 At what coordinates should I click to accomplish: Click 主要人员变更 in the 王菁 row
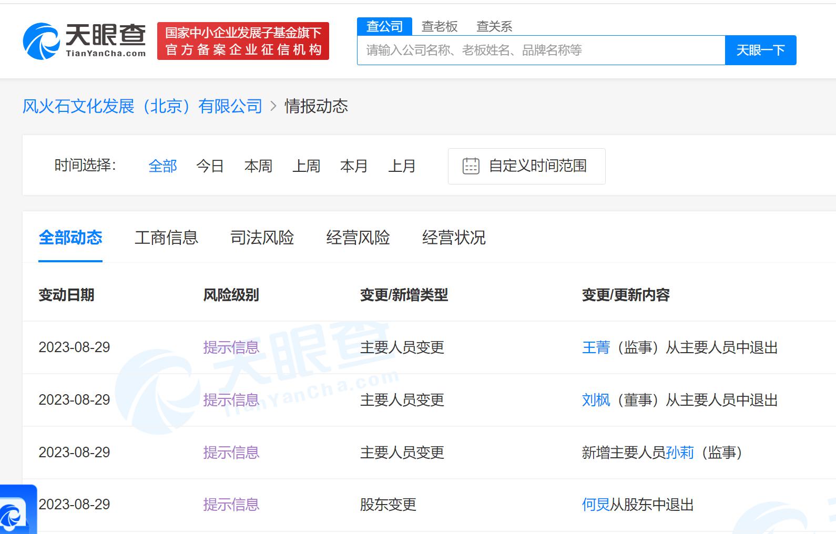(402, 347)
